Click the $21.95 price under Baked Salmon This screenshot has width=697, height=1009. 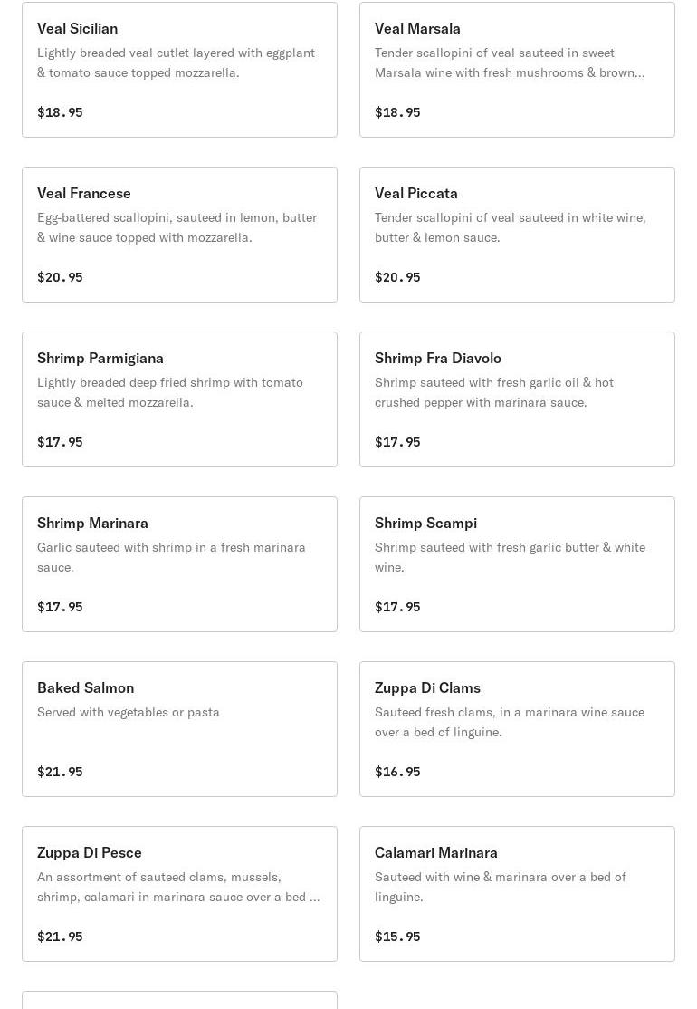pos(60,772)
